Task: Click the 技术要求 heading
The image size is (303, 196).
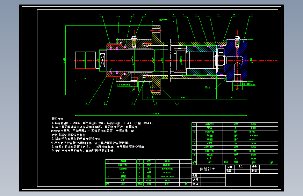Action: click(x=58, y=119)
